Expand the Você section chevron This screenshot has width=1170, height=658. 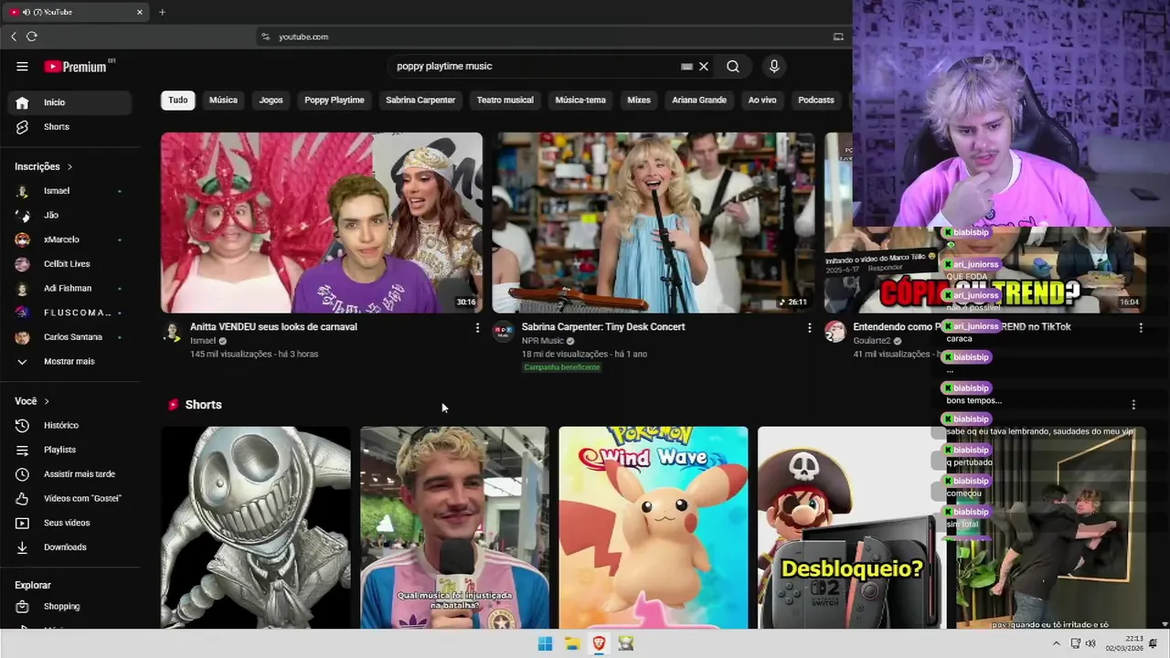tap(47, 401)
